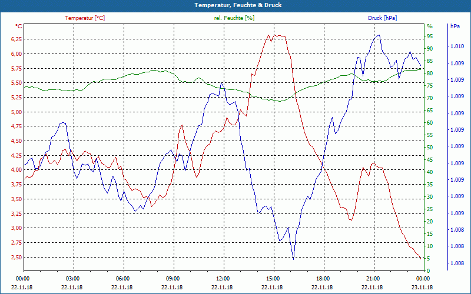Viewport: 471px width, 294px height.
Task: Click temperature axis value 5,75
Action: pos(16,68)
